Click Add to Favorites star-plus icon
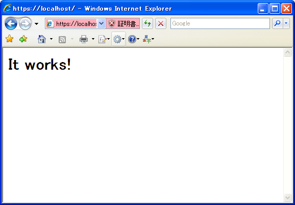 23,39
